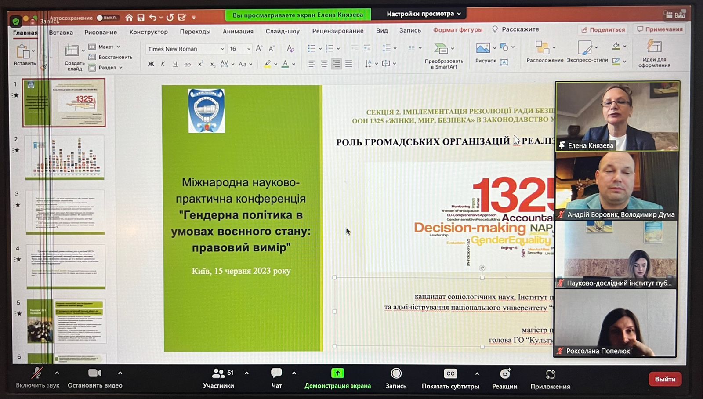The width and height of the screenshot is (703, 399).
Task: Open the shape fill color bucket
Action: [616, 46]
